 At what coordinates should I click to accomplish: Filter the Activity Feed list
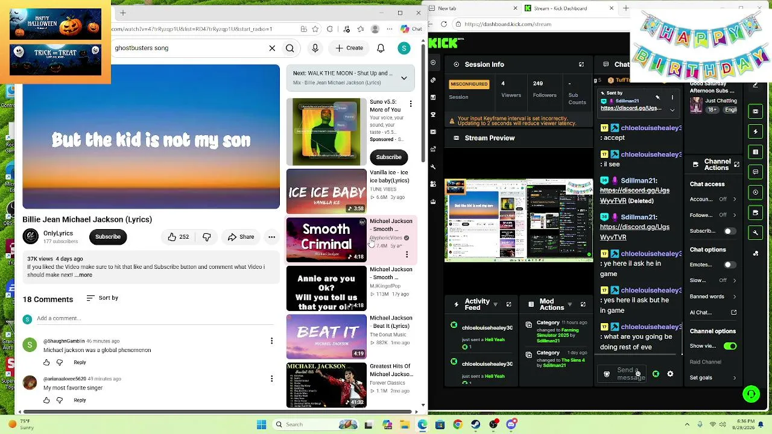[495, 304]
